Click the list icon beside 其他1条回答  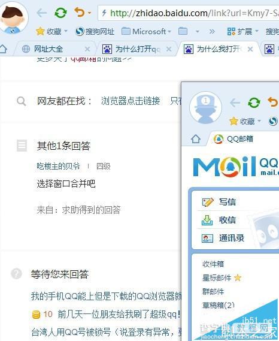click(x=22, y=146)
